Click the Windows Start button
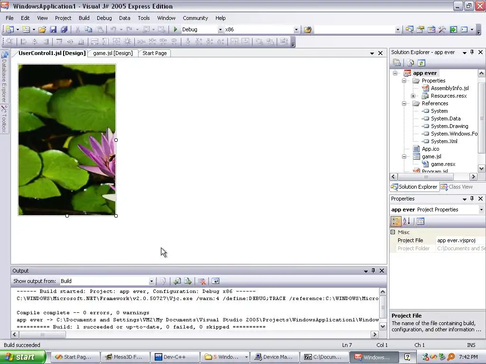486x364 pixels. [23, 357]
